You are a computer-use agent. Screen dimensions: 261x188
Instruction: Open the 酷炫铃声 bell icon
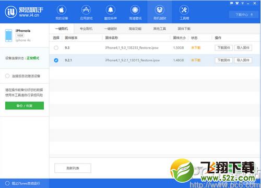[111, 10]
